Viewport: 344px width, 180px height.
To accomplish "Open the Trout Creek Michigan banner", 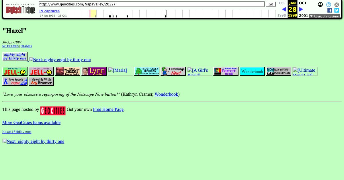I will tap(146, 71).
